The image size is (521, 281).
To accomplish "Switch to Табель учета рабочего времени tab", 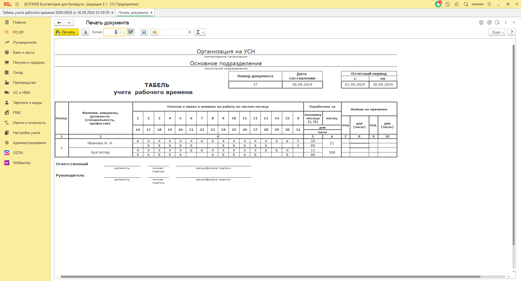I will (56, 13).
